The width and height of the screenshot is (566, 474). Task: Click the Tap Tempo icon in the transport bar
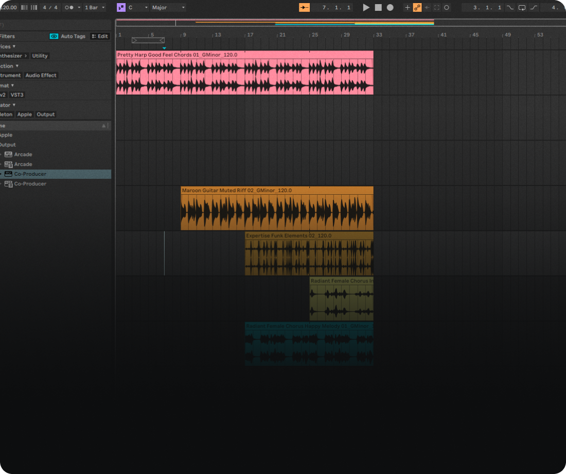pos(23,7)
